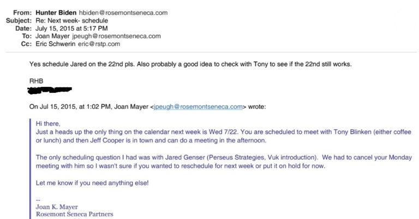419x219 pixels.
Task: Click the Jeff Cooper name in quoted text
Action: click(107, 140)
